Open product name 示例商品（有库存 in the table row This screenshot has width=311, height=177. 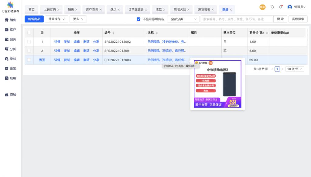(167, 60)
